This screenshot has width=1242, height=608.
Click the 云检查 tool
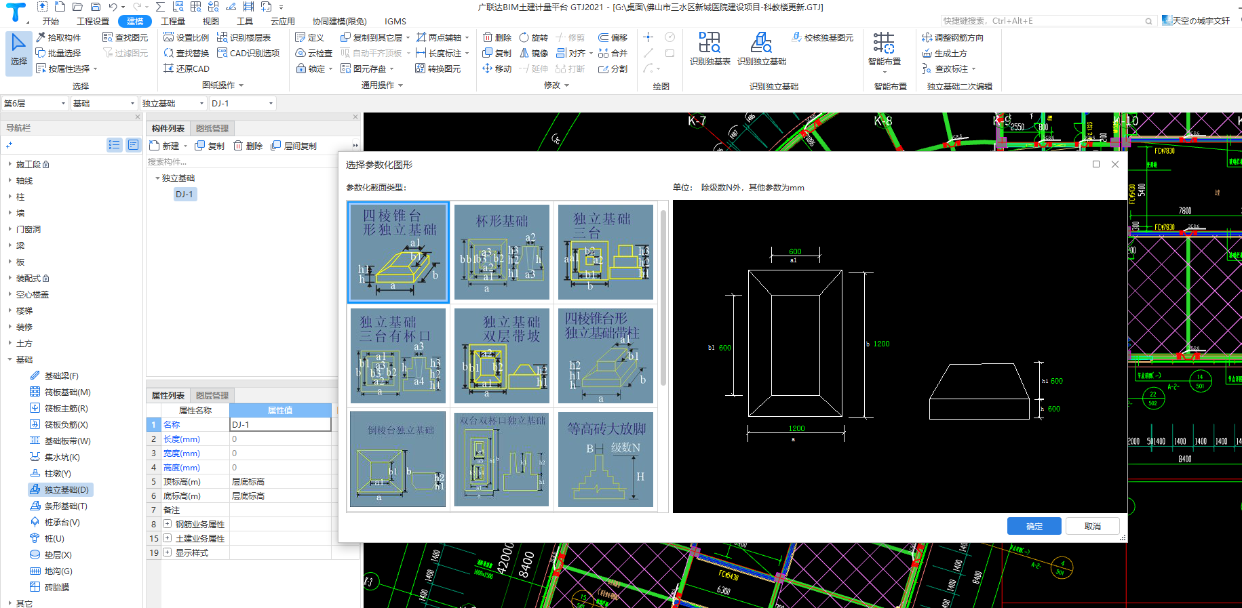(x=314, y=53)
